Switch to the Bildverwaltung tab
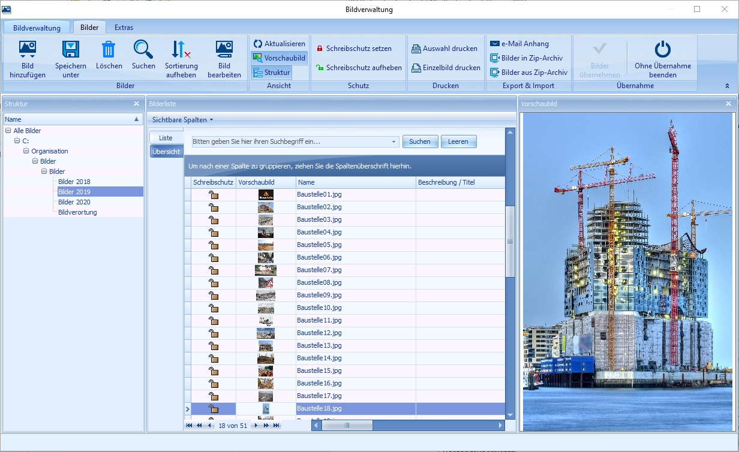The width and height of the screenshot is (739, 452). coord(37,28)
